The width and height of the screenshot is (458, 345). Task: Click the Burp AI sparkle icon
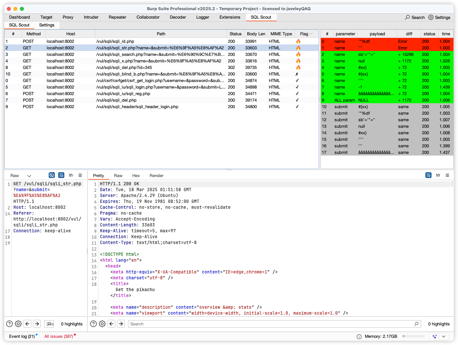tap(434, 337)
